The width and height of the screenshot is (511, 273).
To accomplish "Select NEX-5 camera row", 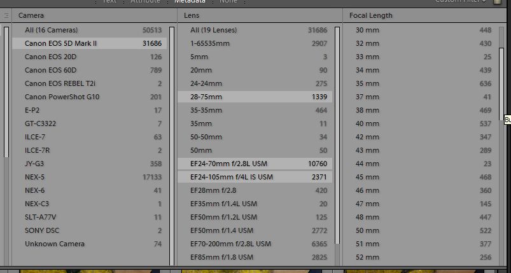I will coord(89,177).
